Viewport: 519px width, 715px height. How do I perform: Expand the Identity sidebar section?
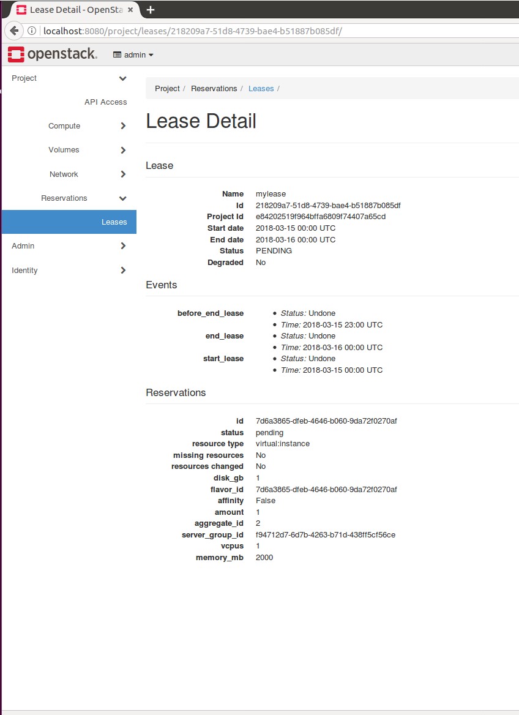click(x=69, y=271)
